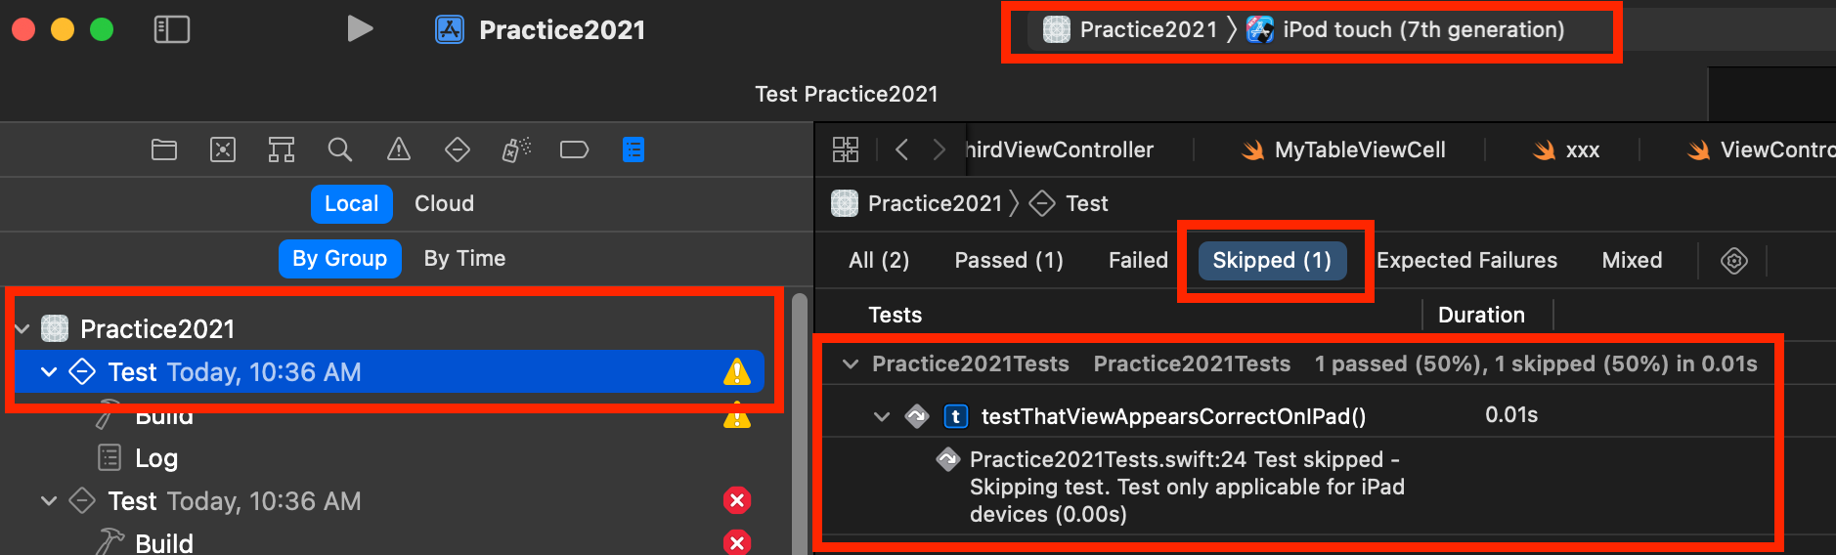The image size is (1836, 555).
Task: Open the Symbol navigator hierarchy icon
Action: 282,149
